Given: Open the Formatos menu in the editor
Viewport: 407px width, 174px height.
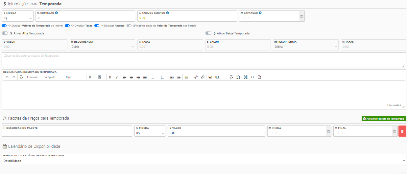Looking at the screenshot, I should coord(34,77).
